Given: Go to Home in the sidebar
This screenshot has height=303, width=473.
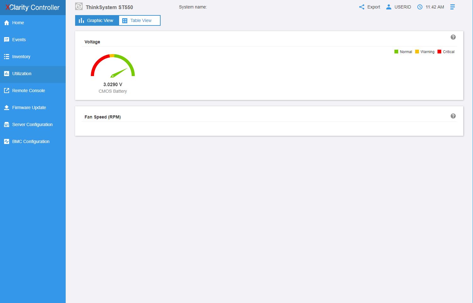Looking at the screenshot, I should (x=33, y=23).
